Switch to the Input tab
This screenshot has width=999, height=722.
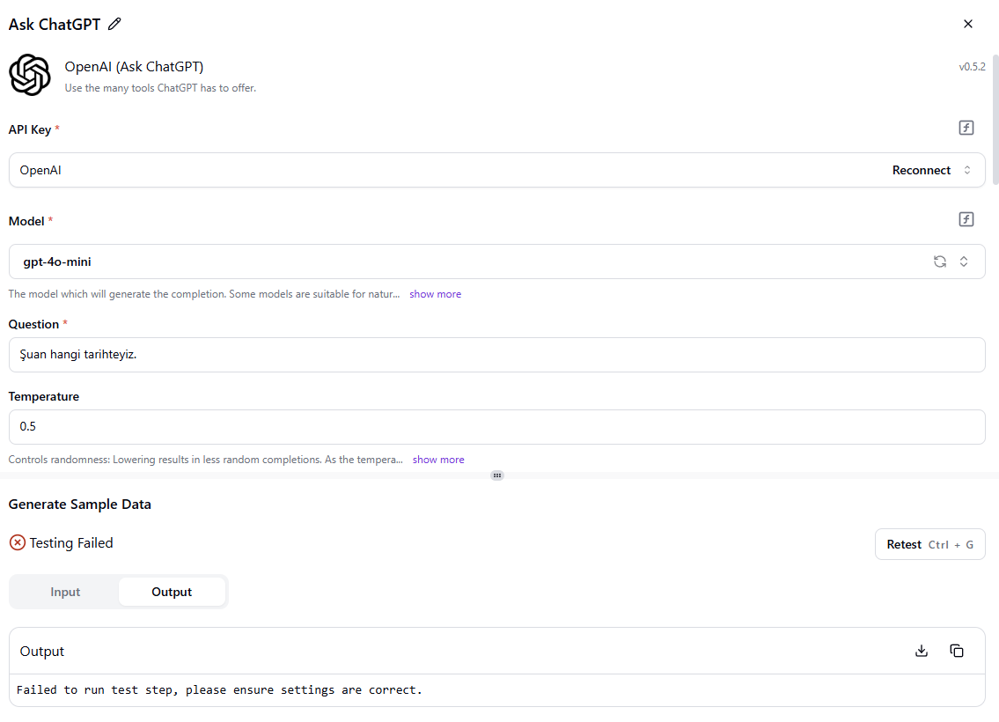pos(65,592)
